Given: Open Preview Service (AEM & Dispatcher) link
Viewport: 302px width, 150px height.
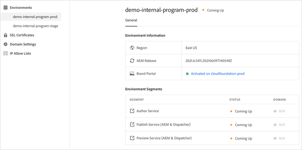Looking at the screenshot, I should tap(164, 138).
